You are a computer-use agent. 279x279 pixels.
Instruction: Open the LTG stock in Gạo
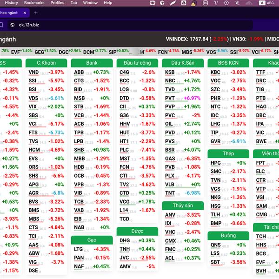[92, 249]
